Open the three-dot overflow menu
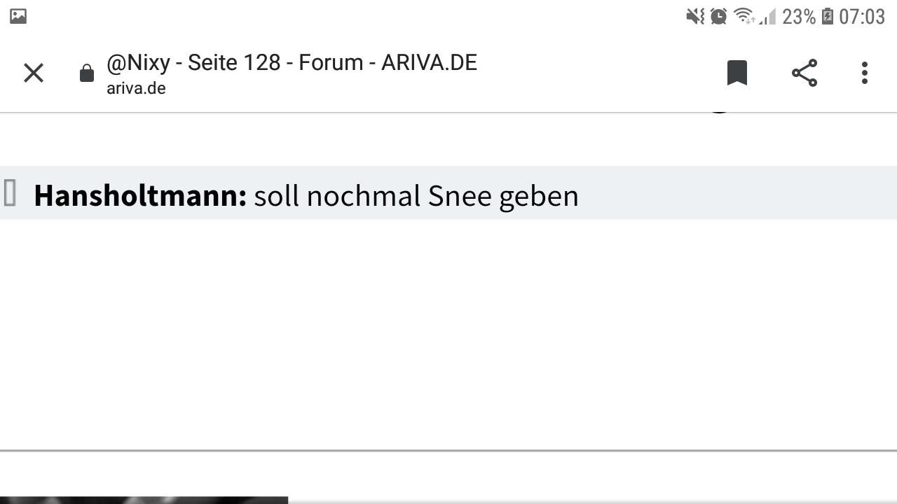 coord(865,73)
